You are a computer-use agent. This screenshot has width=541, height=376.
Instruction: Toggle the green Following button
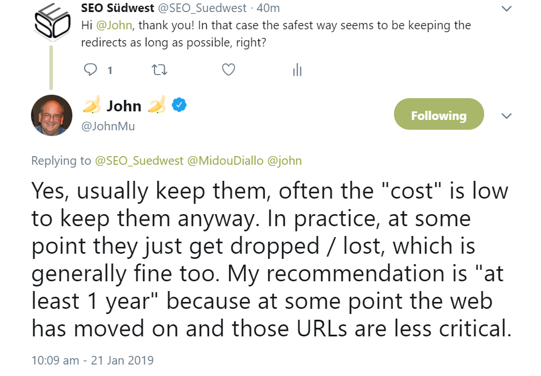pos(439,116)
